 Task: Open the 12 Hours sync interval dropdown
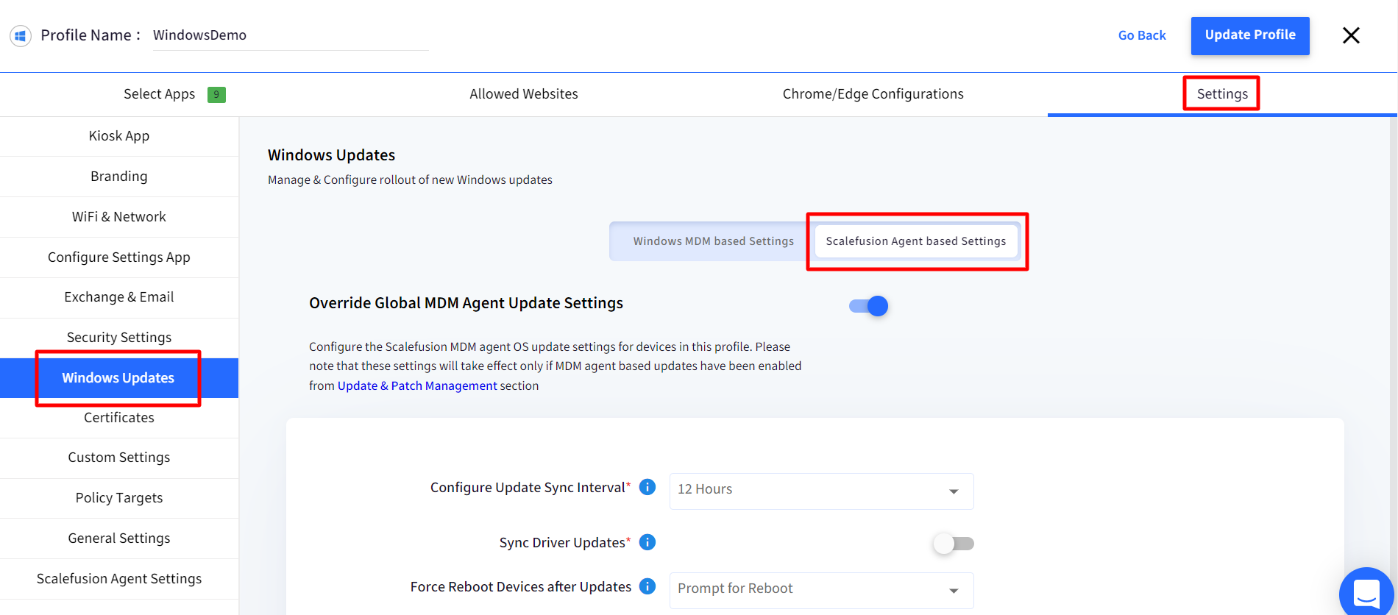point(821,491)
